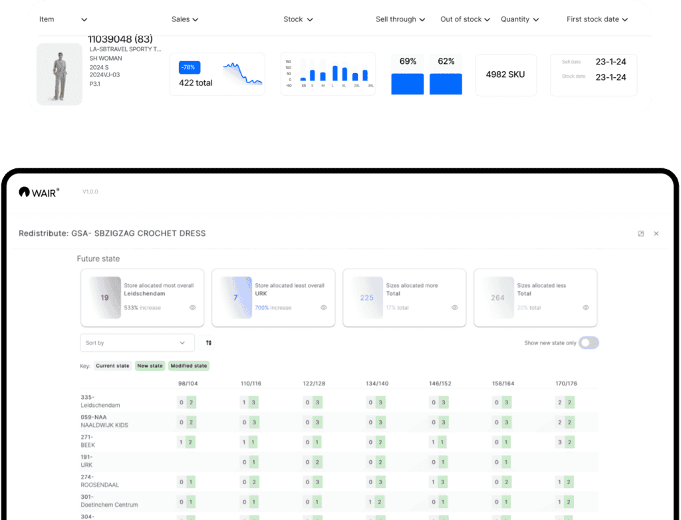Open the First stock date column dropdown
The width and height of the screenshot is (681, 520).
(597, 19)
